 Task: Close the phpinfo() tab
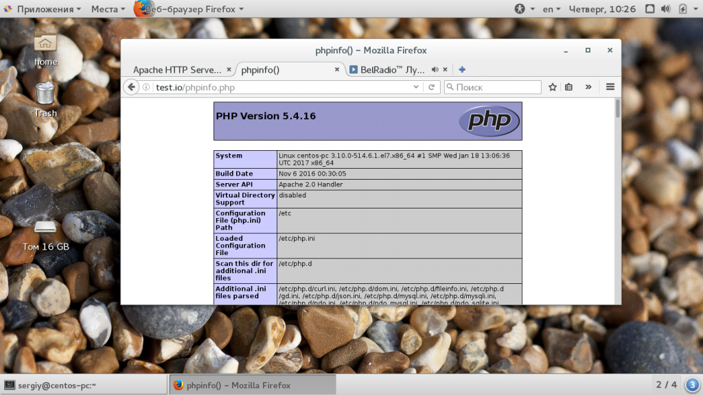pyautogui.click(x=336, y=69)
